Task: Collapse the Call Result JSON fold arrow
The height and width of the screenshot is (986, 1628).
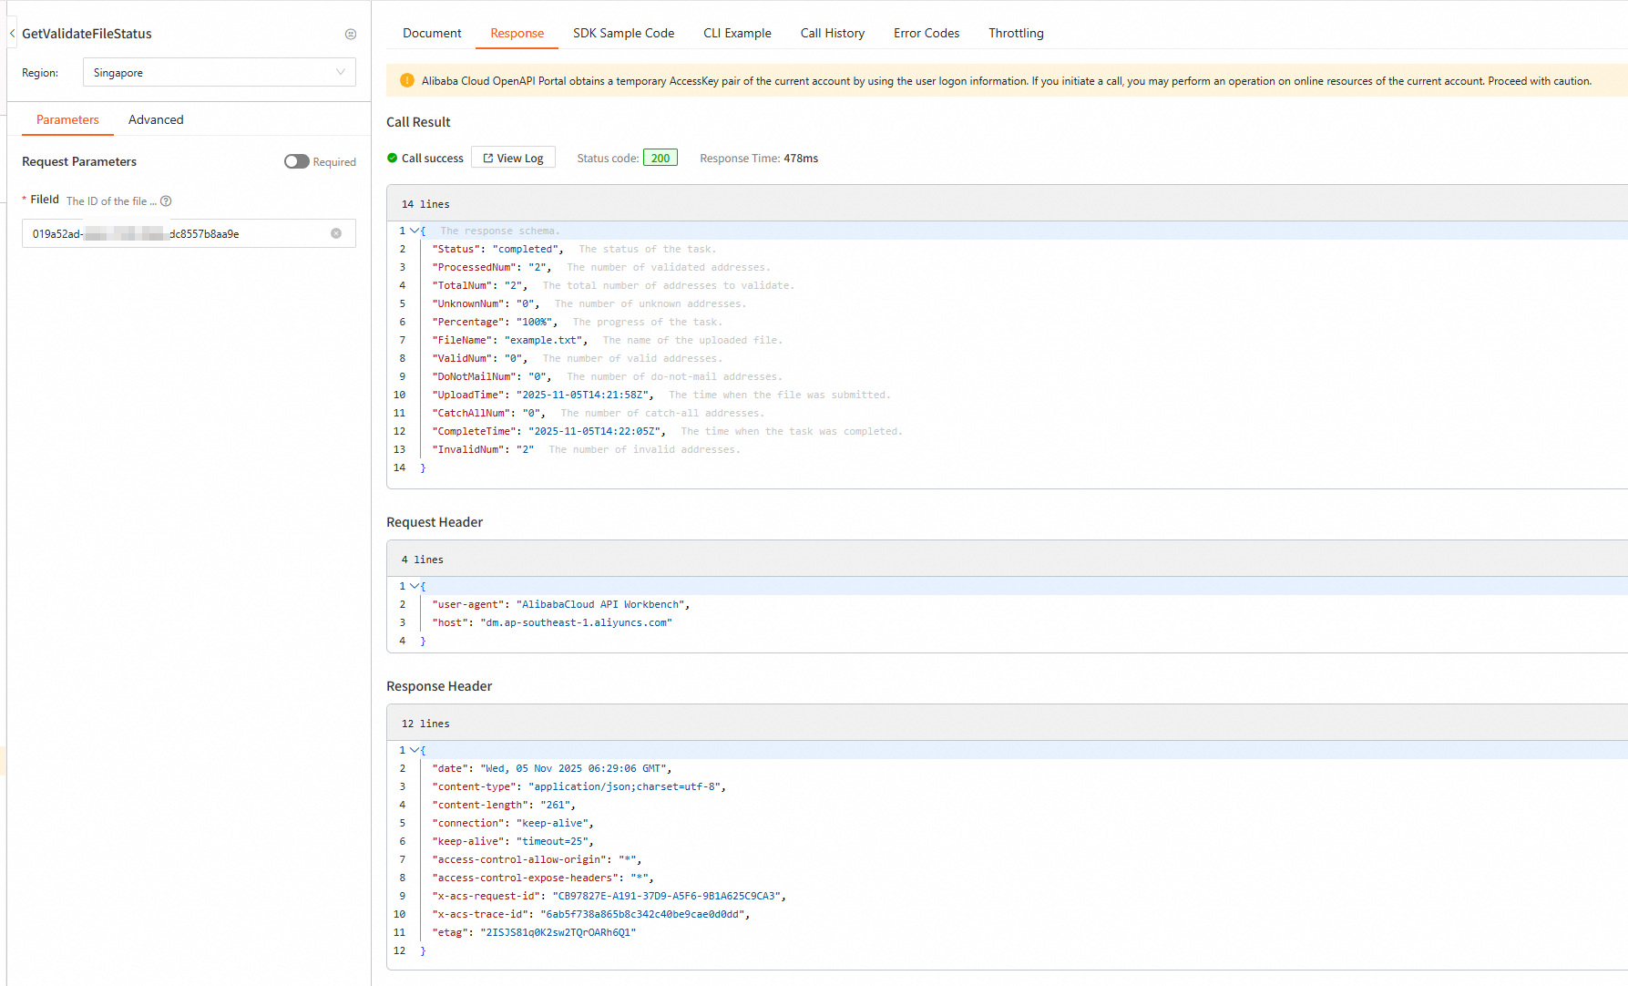Action: [415, 231]
